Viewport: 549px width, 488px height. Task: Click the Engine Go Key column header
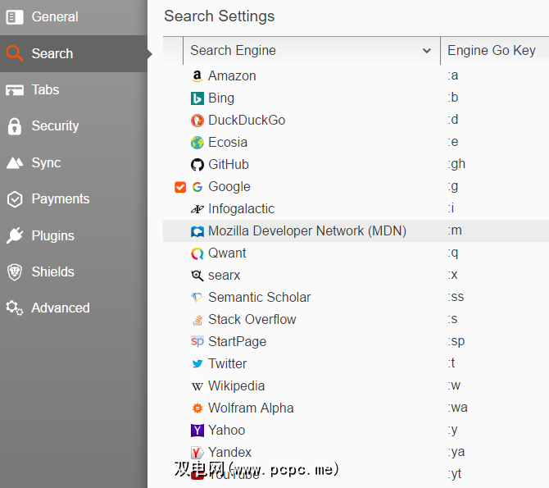tap(492, 51)
